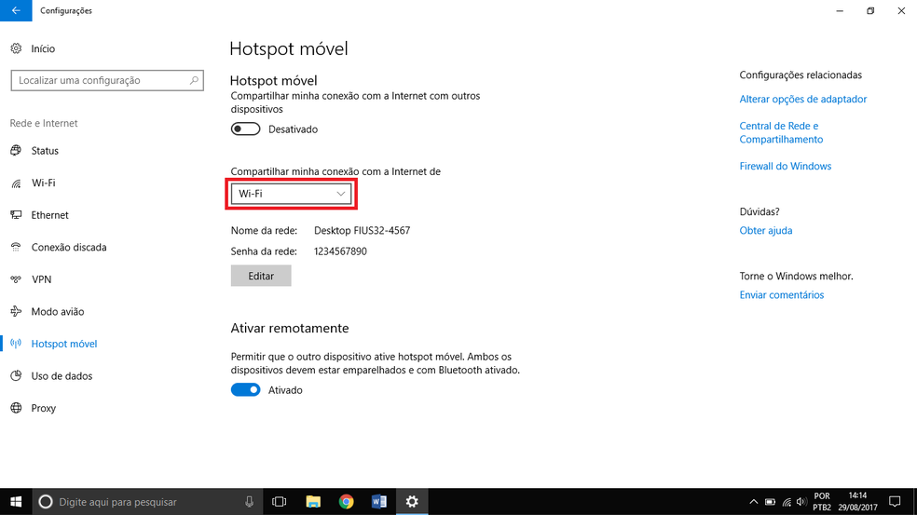Click the Início gear icon
The height and width of the screenshot is (515, 917).
(x=16, y=48)
